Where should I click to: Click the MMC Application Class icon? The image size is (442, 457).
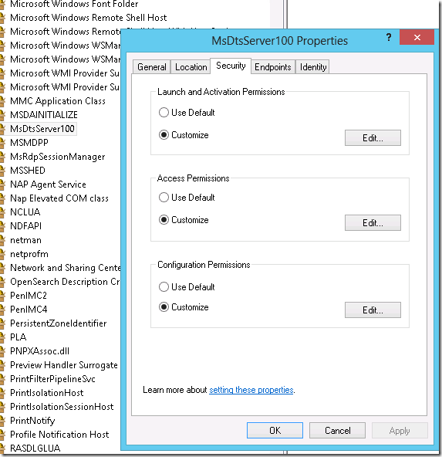pos(2,101)
